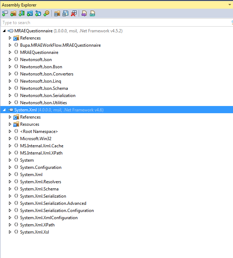233x258 pixels.
Task: Click the Open assembly list icon
Action: [57, 14]
